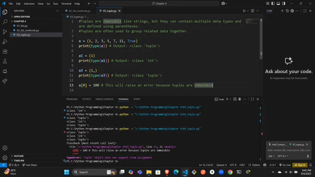315x177 pixels.
Task: Open File Explorer from the taskbar
Action: [149, 172]
